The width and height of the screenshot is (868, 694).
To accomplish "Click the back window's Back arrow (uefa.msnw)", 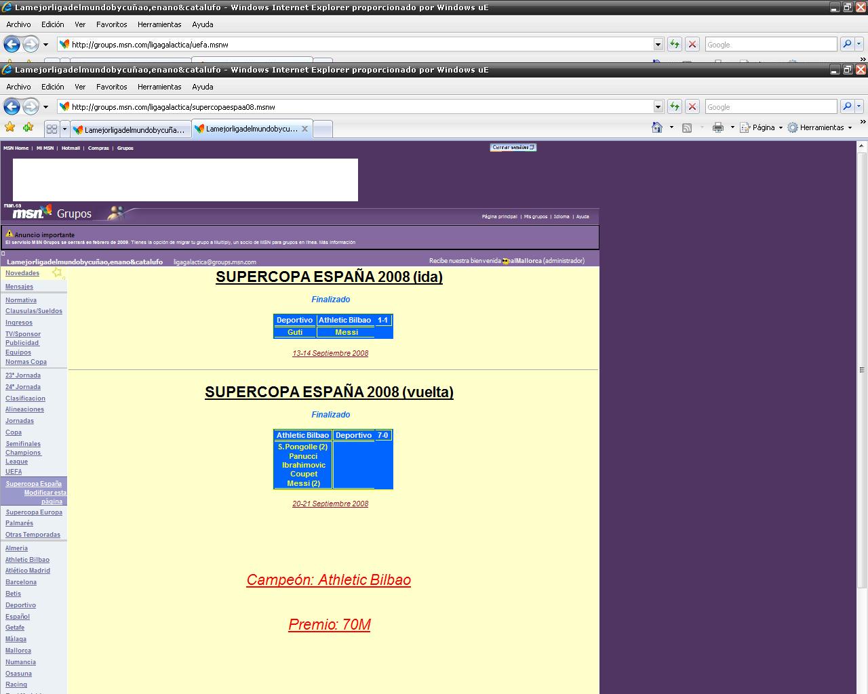I will (12, 44).
